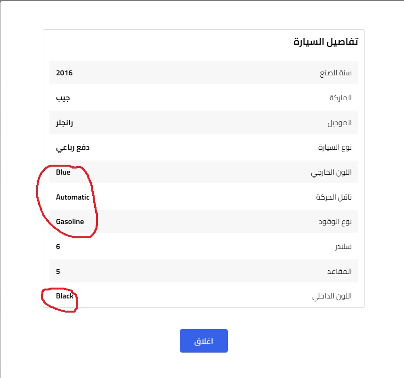Screen dimensions: 404x378
Task: Click the نوع السيارة label
Action: 335,147
